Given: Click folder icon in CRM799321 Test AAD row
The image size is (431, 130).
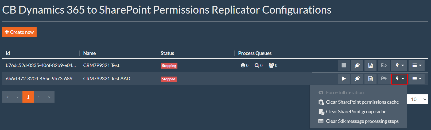Looking at the screenshot, I should (x=384, y=79).
